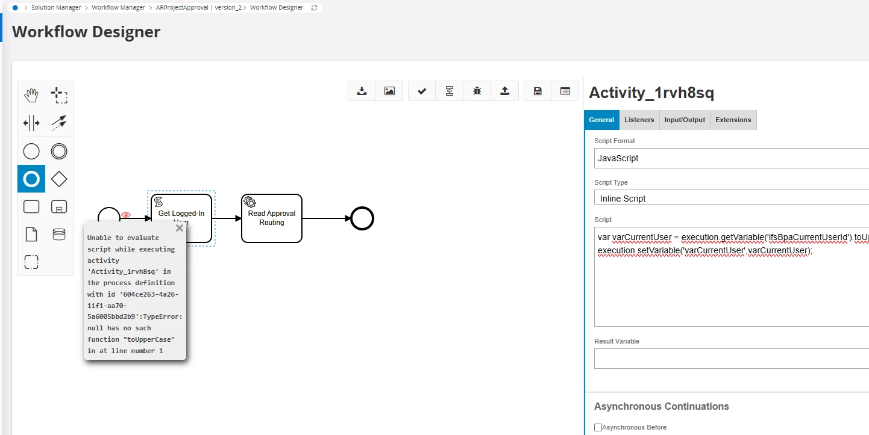Click the checkmark validate toolbar button
869x435 pixels.
pos(422,91)
